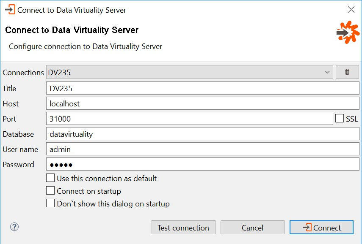The image size is (362, 244).
Task: Click the help question mark icon
Action: (x=14, y=227)
